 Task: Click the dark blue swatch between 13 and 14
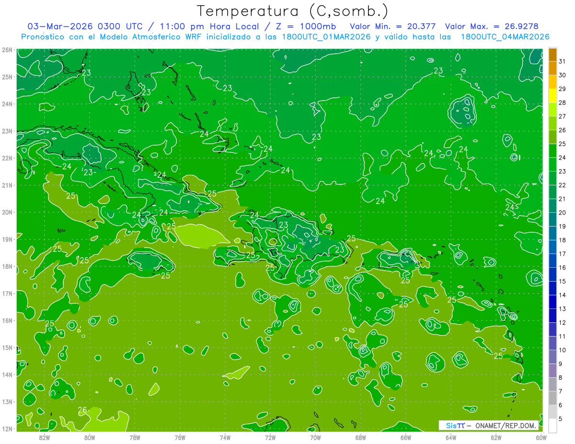point(552,302)
